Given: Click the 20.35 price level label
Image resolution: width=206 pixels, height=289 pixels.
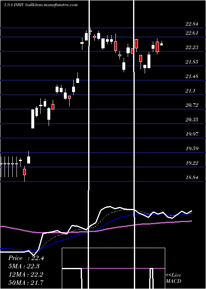Looking at the screenshot, I should pos(192,120).
